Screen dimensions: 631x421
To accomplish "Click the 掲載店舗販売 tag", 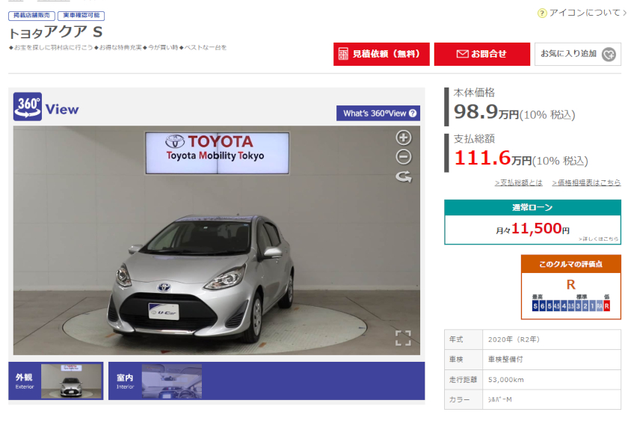I will tap(31, 16).
